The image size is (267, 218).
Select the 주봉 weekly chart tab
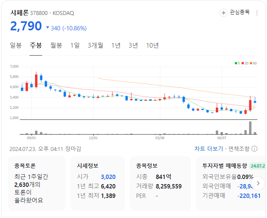click(36, 45)
